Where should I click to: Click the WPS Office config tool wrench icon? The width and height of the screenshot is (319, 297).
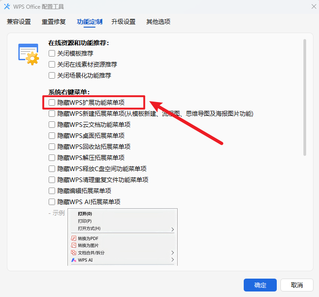tap(7, 6)
